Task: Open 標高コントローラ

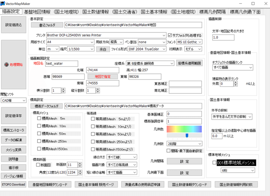Action: click(13, 130)
